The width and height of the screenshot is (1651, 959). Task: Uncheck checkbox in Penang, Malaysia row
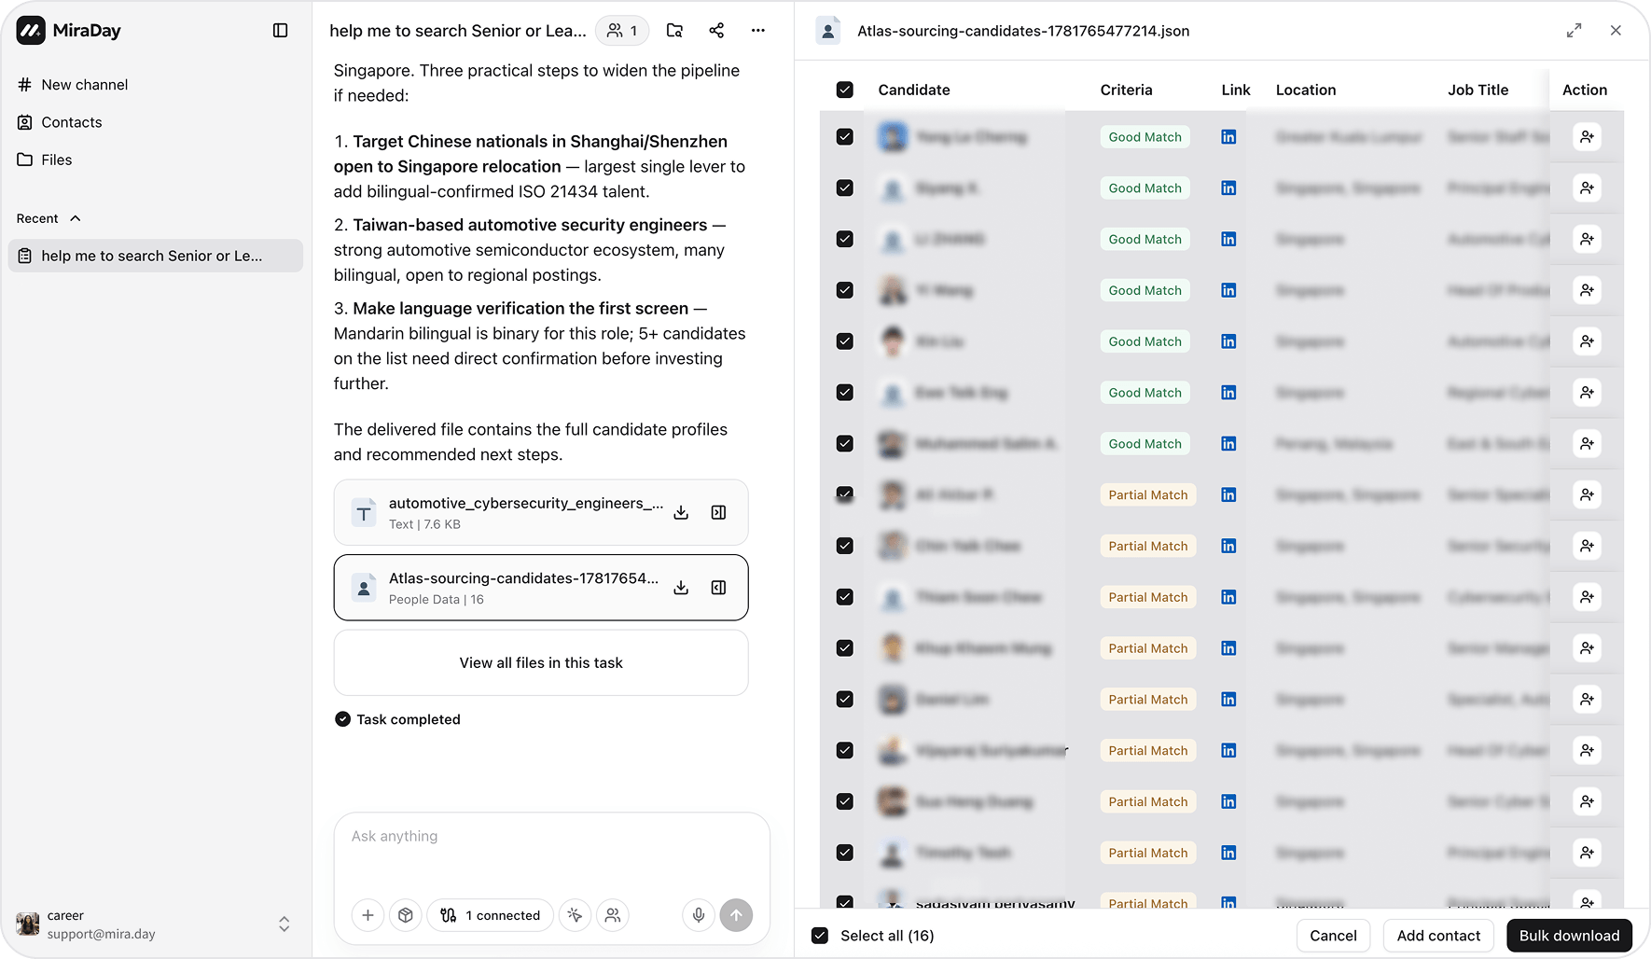coord(845,444)
